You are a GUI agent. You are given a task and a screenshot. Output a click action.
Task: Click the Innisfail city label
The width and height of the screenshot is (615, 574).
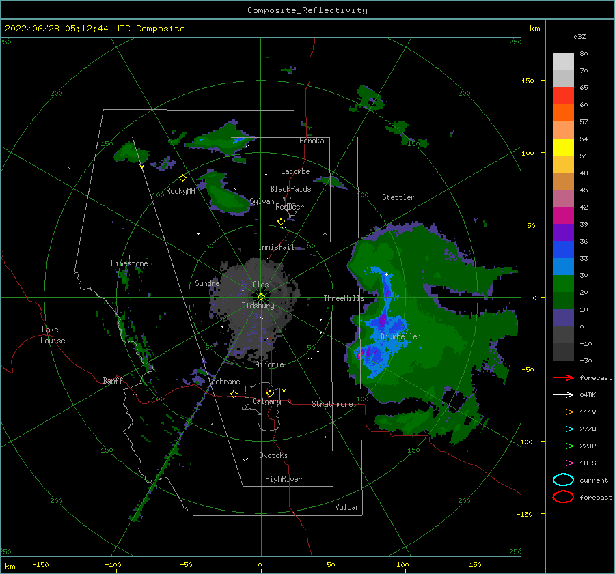coord(276,247)
